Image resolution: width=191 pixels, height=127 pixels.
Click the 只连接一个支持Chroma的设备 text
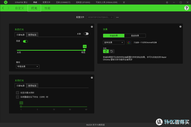coord(145,43)
